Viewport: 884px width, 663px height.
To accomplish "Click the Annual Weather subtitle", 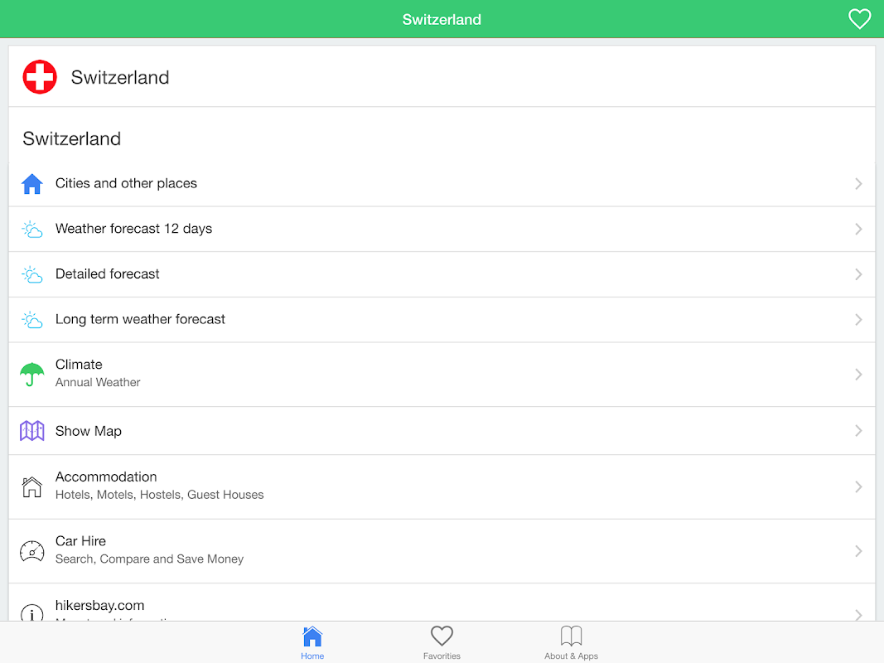I will pos(98,382).
